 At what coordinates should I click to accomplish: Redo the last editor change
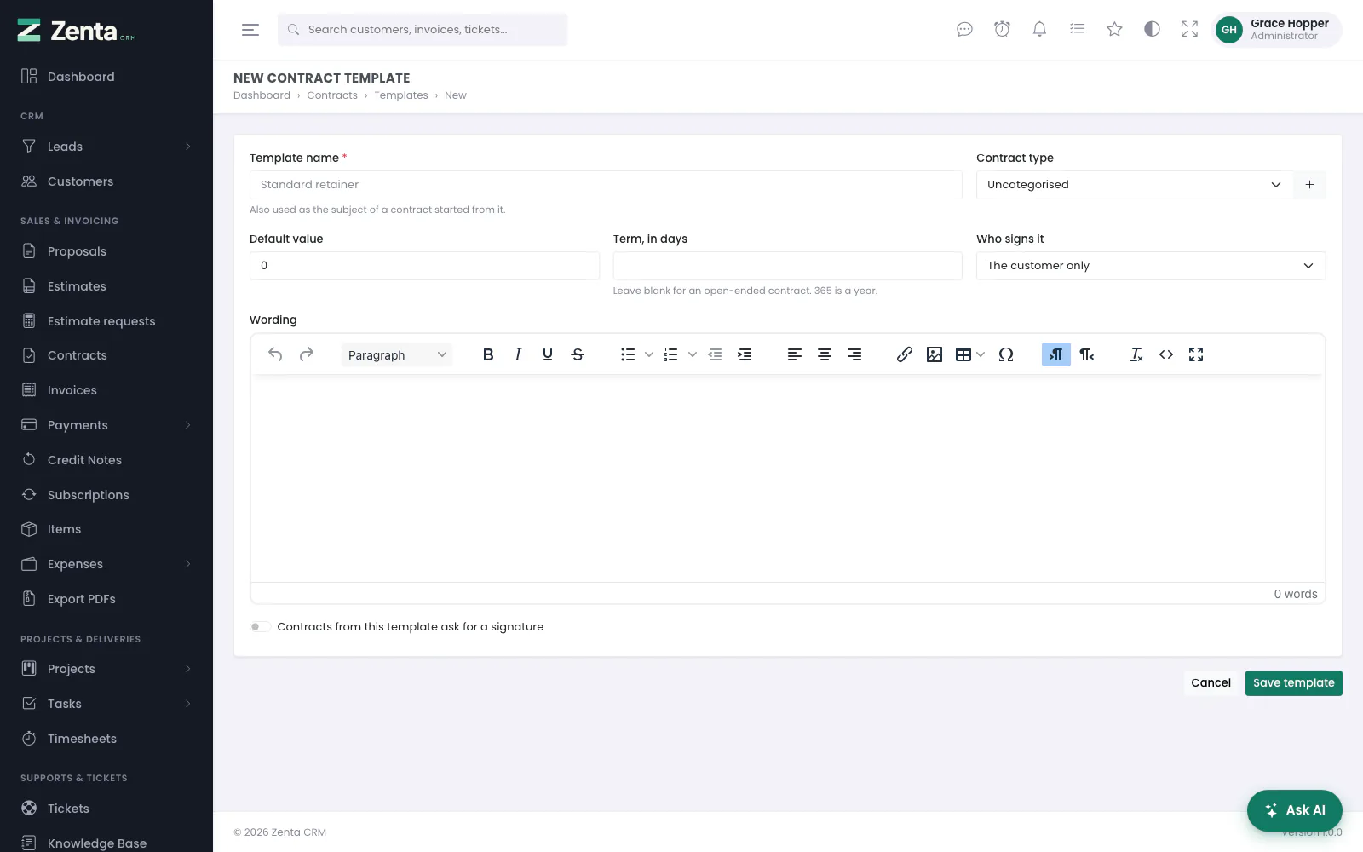[307, 354]
